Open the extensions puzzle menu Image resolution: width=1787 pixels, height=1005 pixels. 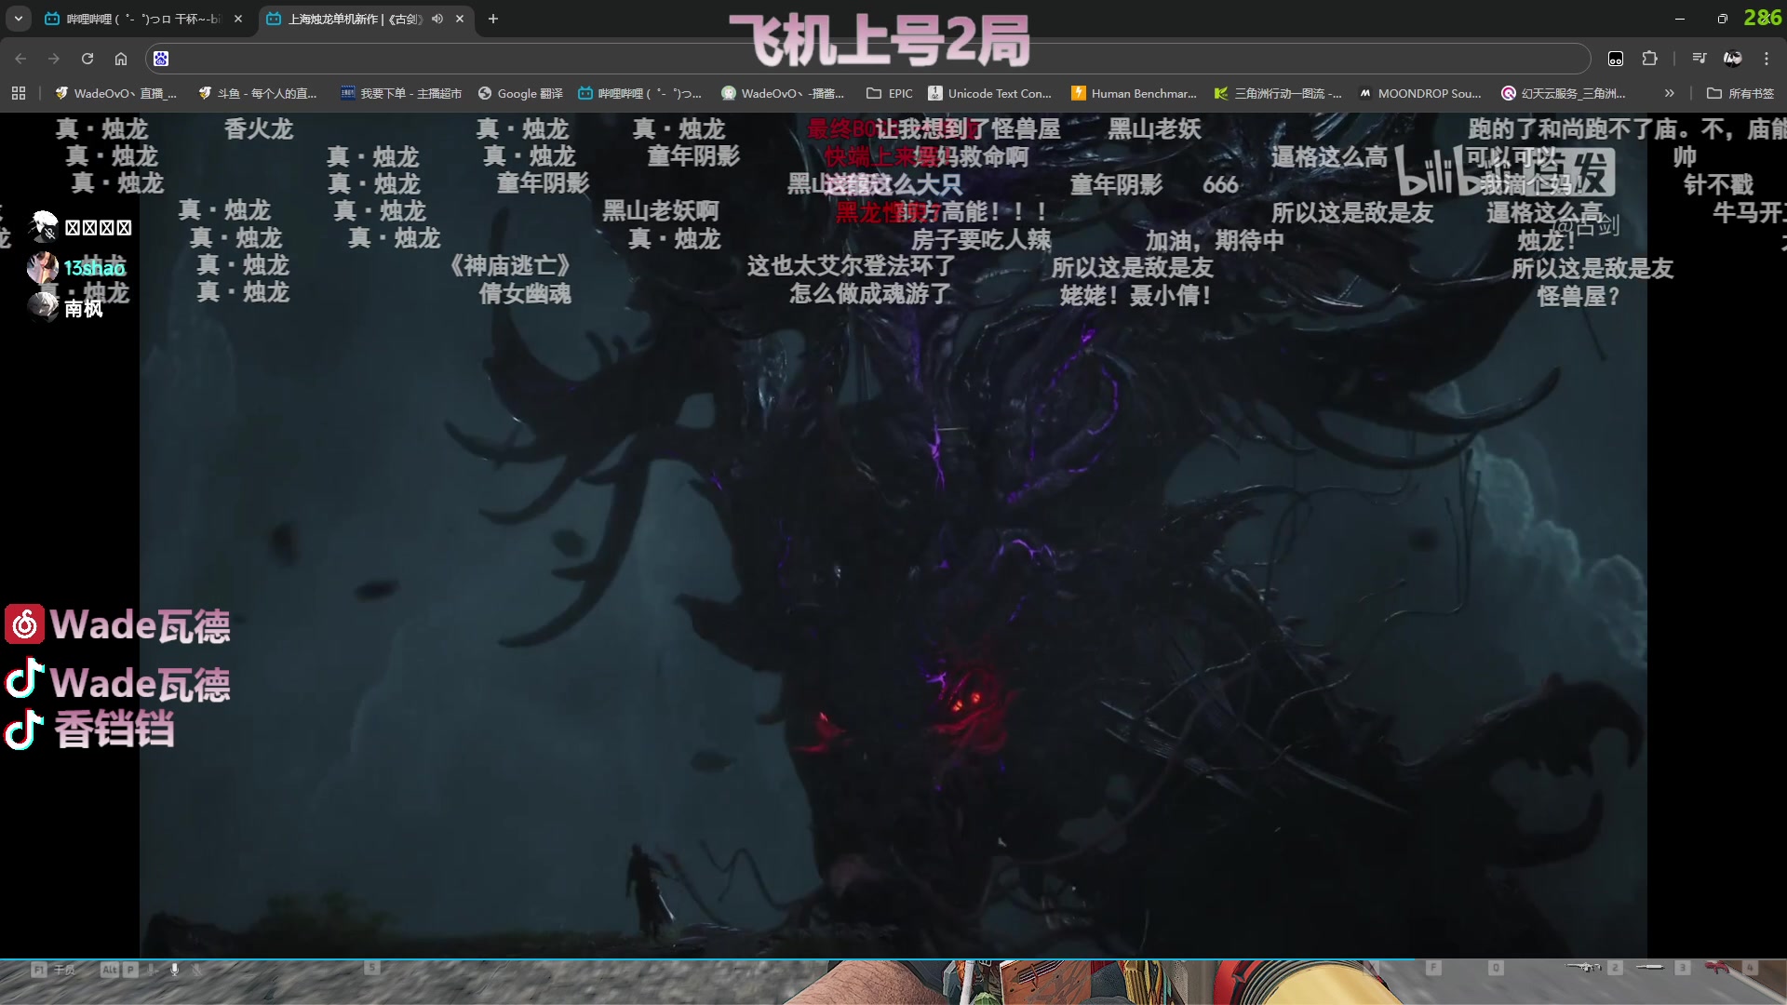1649,59
